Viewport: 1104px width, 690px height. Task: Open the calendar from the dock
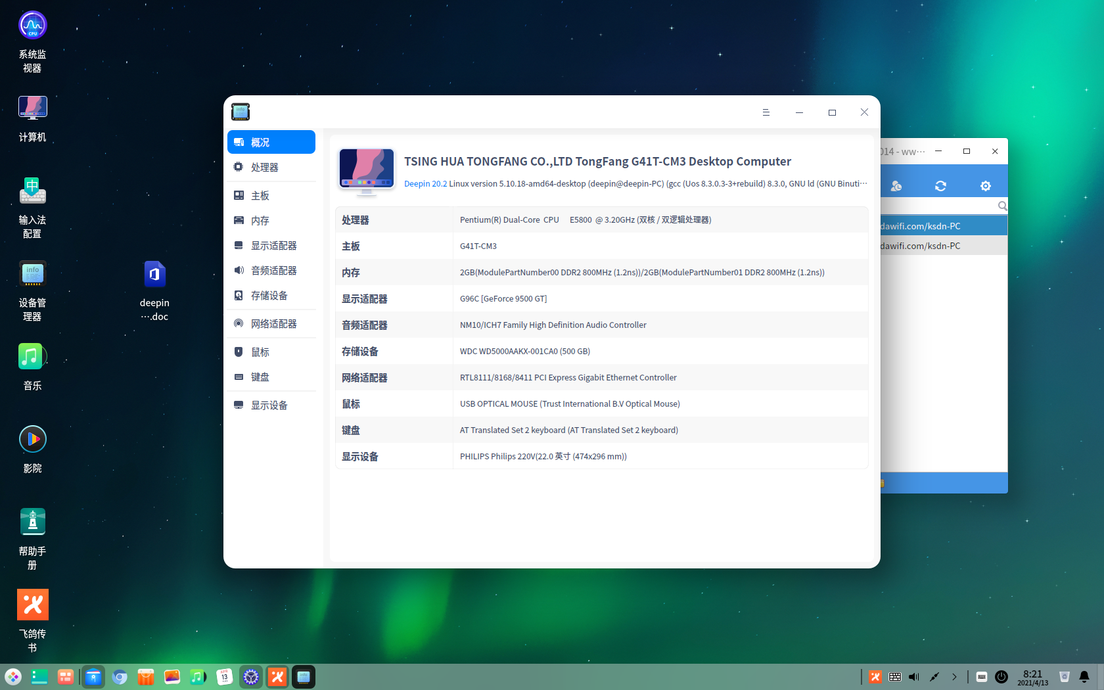pyautogui.click(x=225, y=676)
